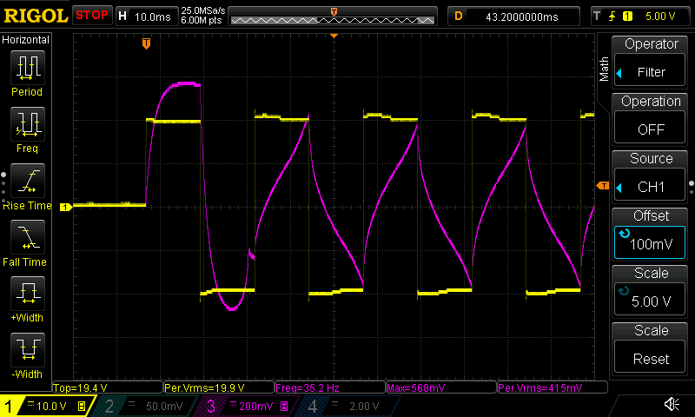The width and height of the screenshot is (695, 417).
Task: Click the orange D delay label
Action: pos(459,17)
